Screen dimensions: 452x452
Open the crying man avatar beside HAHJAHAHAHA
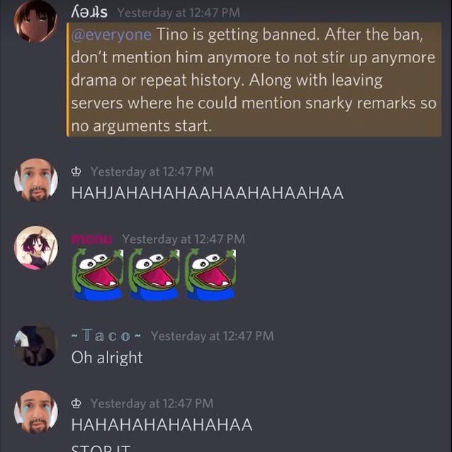click(x=35, y=179)
